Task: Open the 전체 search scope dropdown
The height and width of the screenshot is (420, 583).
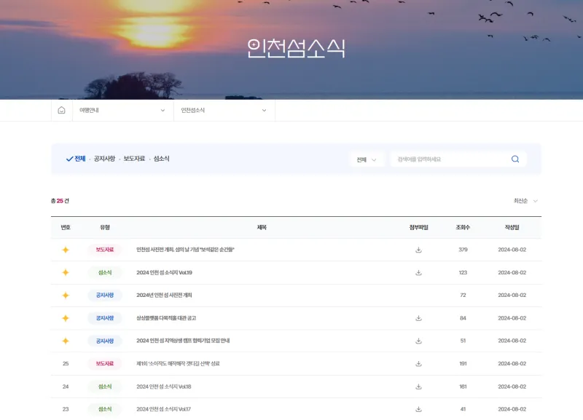Action: point(367,159)
